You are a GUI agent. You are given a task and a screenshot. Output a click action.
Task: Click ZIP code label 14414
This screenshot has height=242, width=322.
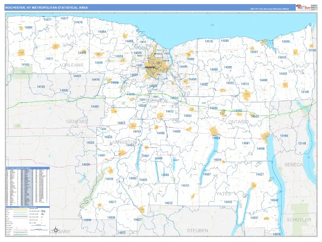137,132
